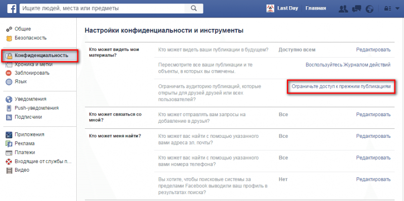Open Заблокировать section
Image resolution: width=404 pixels, height=201 pixels.
tap(32, 73)
